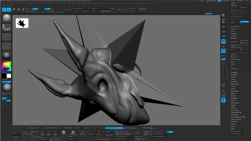251x141 pixels.
Task: Select the IMM Basic brush icon
Action: [x=82, y=133]
